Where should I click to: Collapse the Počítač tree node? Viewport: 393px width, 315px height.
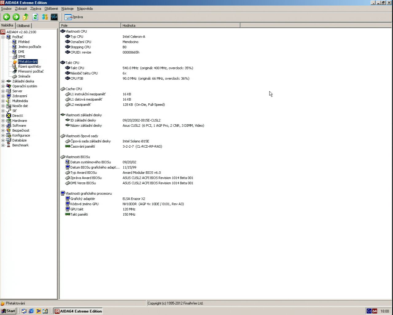coord(3,37)
